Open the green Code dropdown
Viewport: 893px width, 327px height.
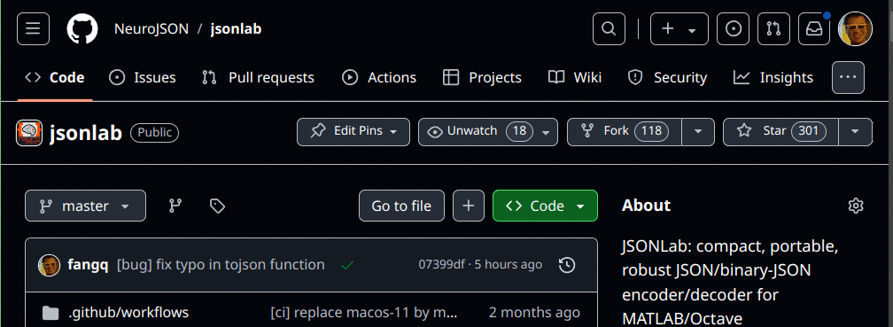(545, 206)
